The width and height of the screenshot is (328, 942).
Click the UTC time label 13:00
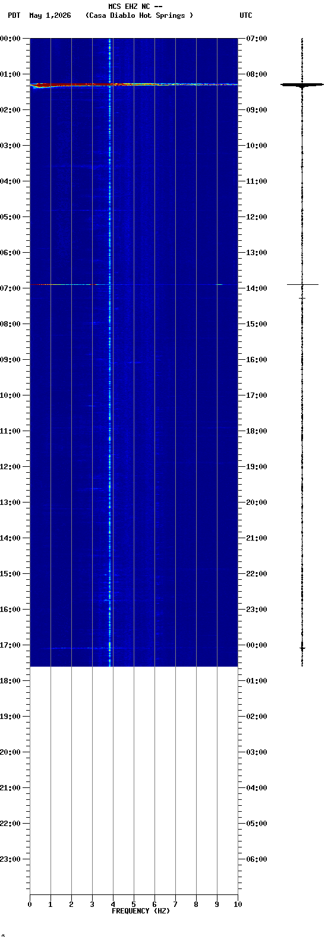257,253
